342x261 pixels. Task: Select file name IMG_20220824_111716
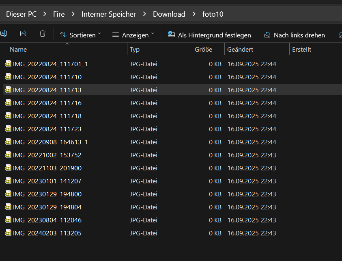(47, 103)
